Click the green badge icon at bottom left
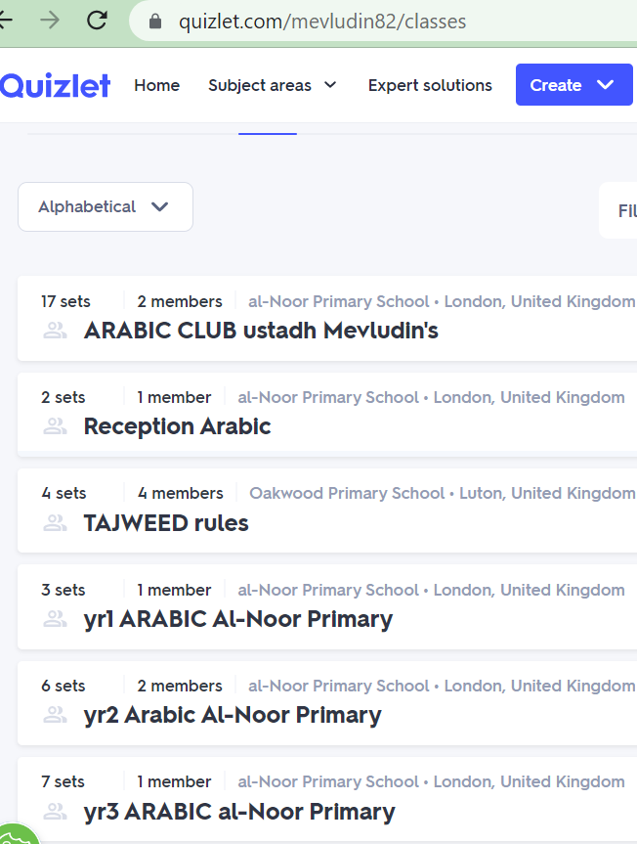 click(x=19, y=833)
